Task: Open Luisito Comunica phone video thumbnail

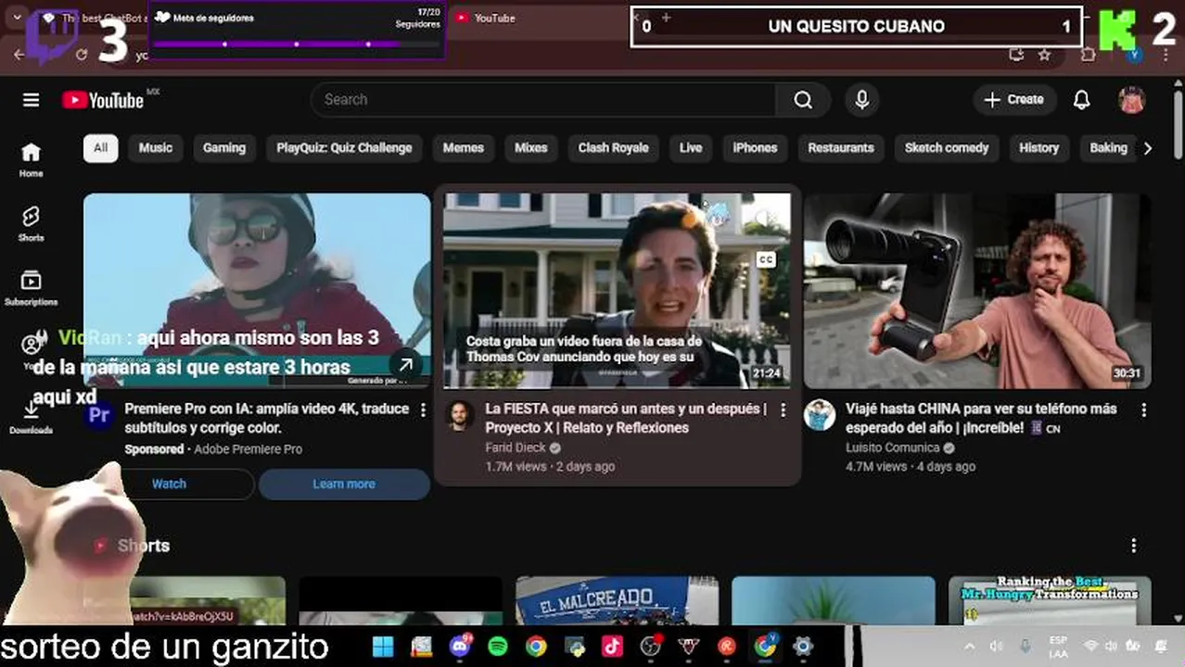Action: 977,290
